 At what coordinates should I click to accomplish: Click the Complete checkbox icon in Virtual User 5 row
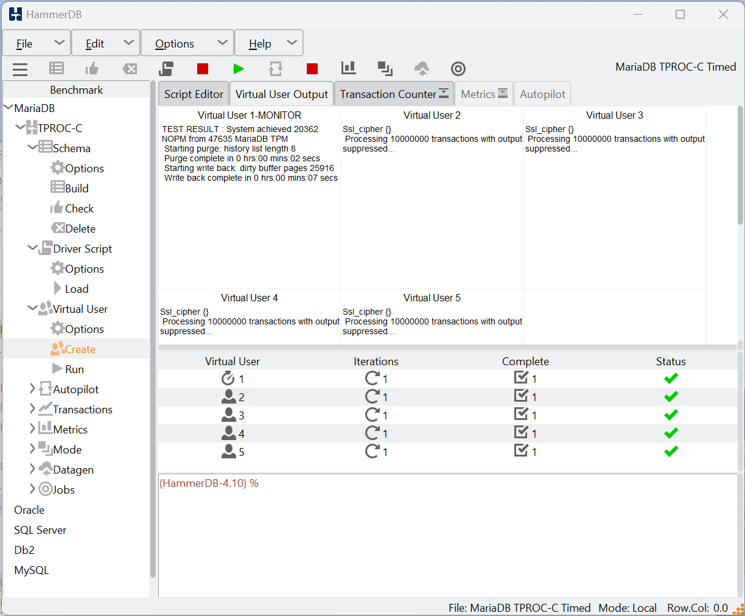click(x=522, y=450)
